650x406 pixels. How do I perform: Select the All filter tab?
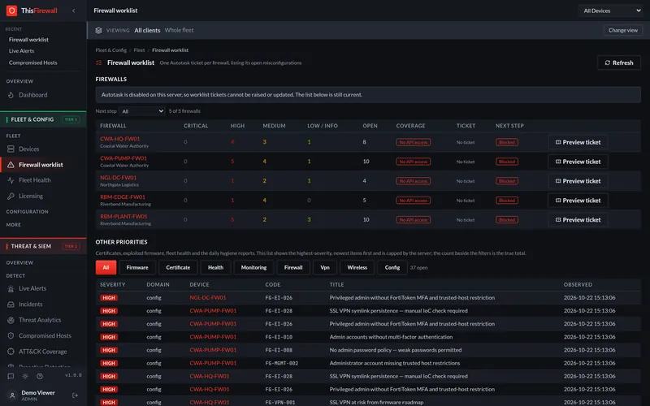[x=106, y=268]
